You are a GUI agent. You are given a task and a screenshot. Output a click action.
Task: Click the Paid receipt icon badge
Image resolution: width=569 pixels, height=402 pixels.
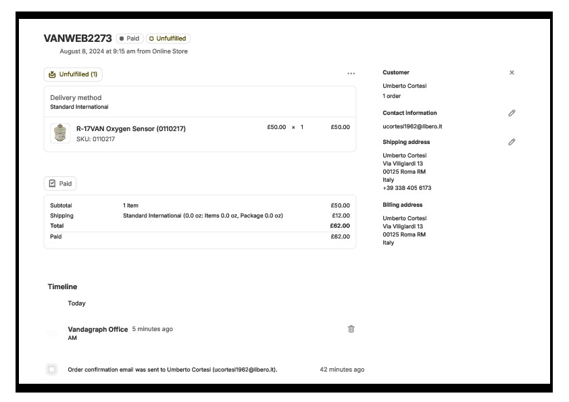pyautogui.click(x=60, y=184)
